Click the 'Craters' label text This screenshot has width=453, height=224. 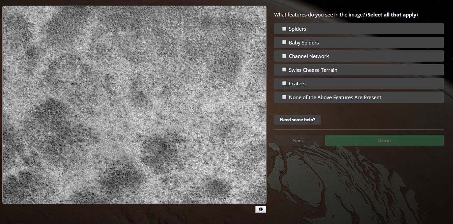coord(297,84)
